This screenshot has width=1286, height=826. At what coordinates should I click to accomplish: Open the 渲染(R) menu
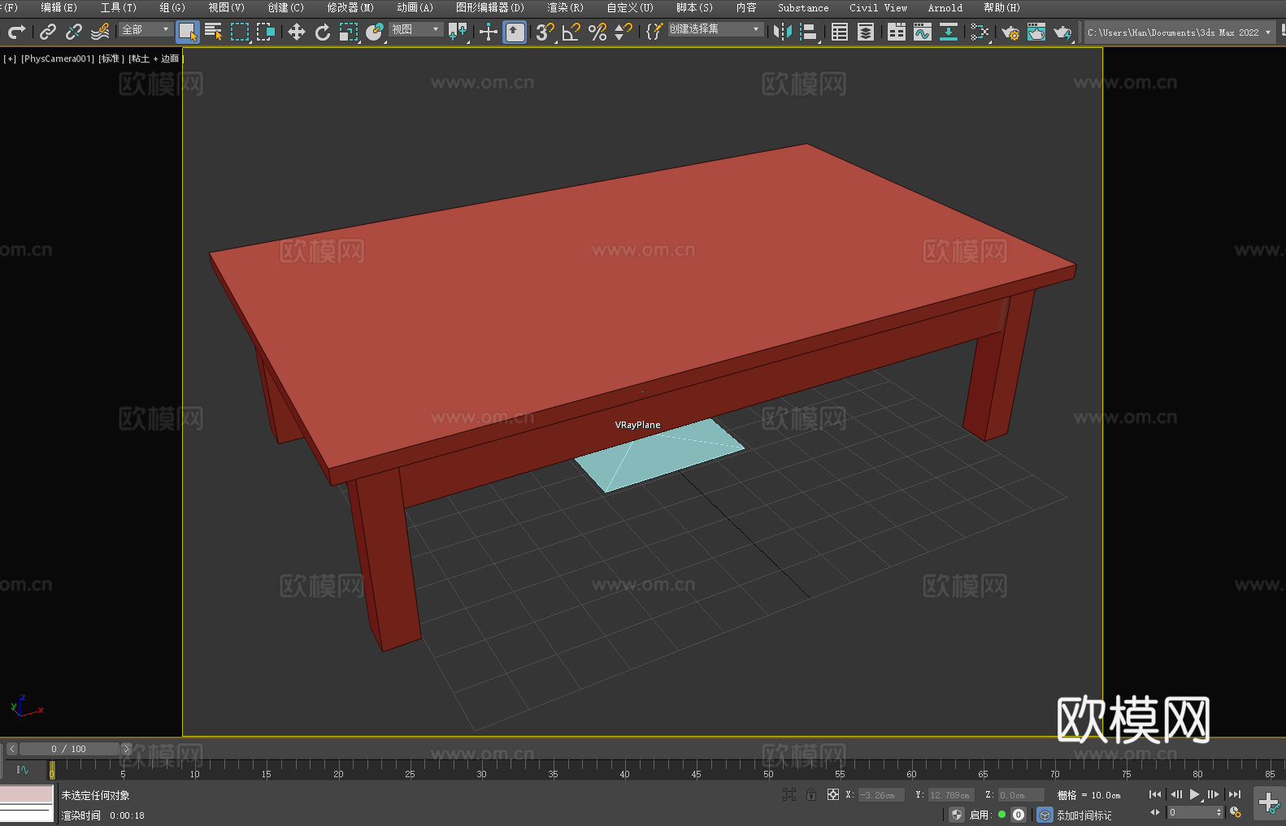tap(565, 7)
